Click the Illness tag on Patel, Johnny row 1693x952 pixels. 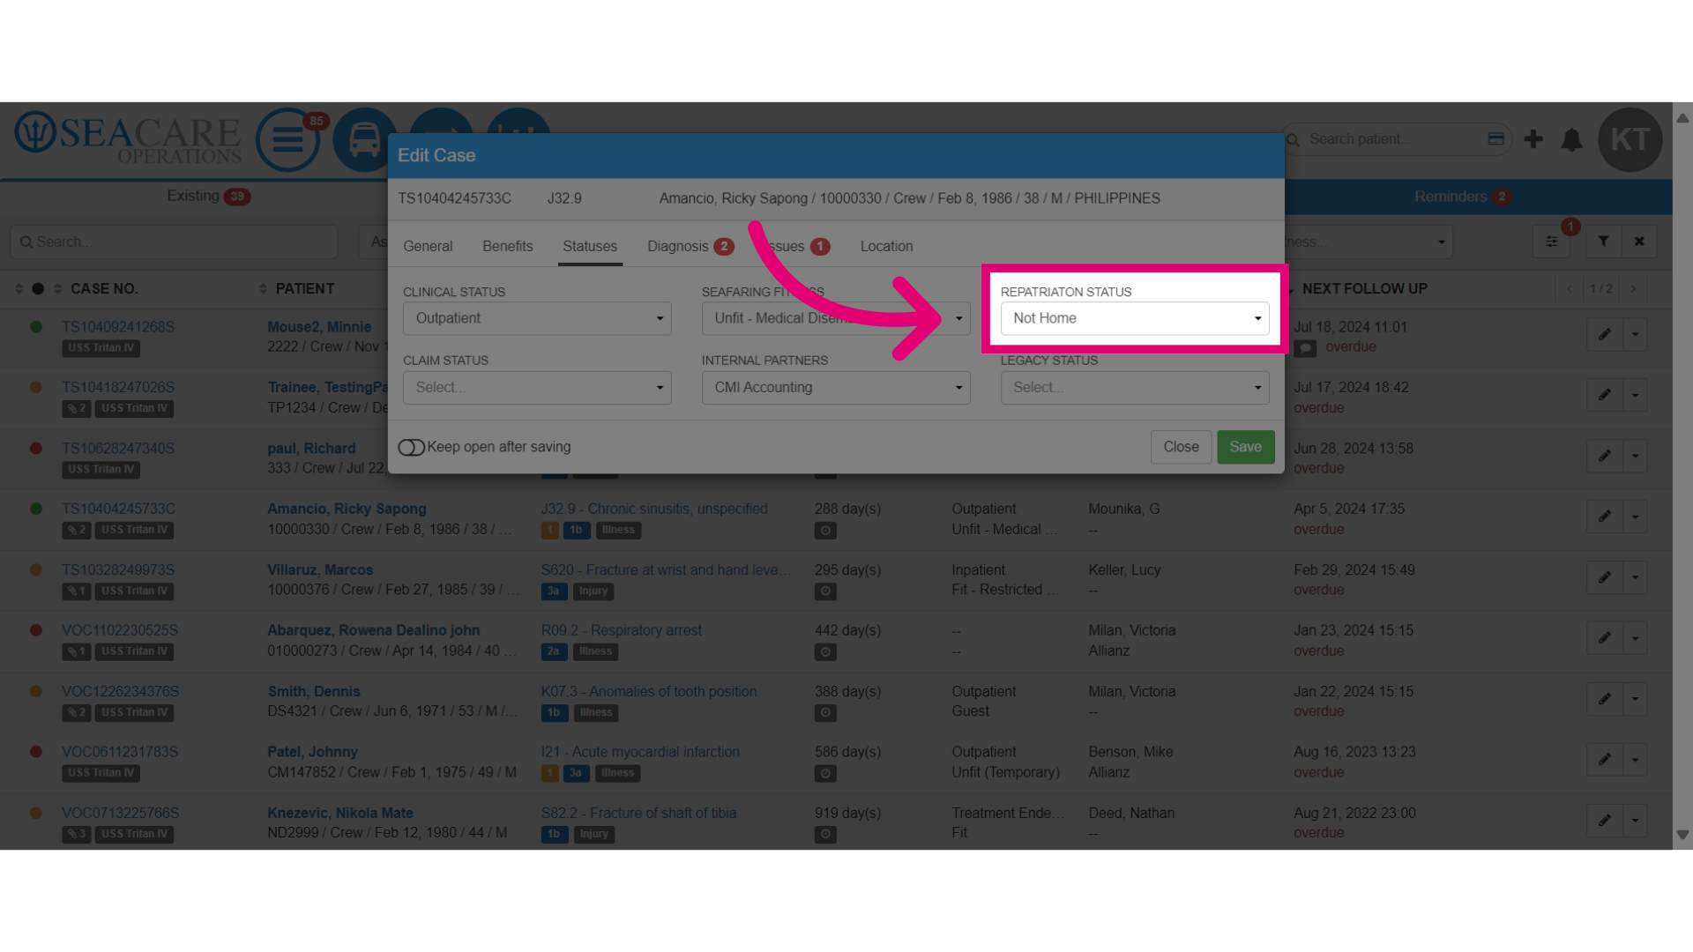[x=617, y=773]
